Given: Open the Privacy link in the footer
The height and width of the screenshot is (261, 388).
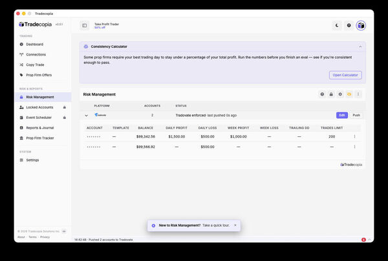Looking at the screenshot, I should [45, 237].
